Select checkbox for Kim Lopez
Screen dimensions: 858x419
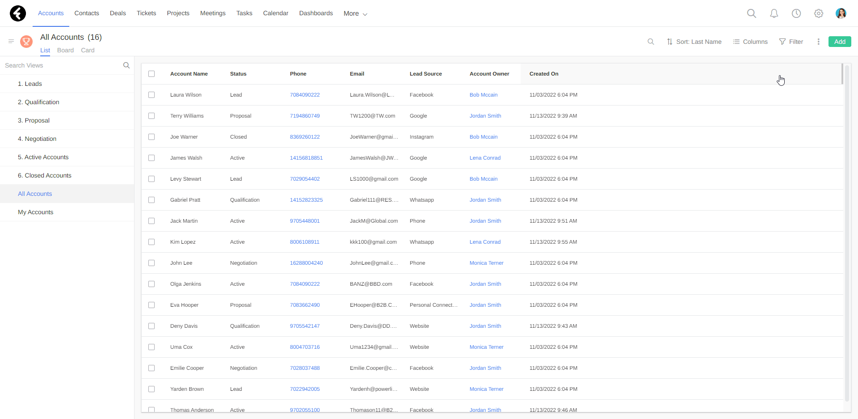pos(151,242)
